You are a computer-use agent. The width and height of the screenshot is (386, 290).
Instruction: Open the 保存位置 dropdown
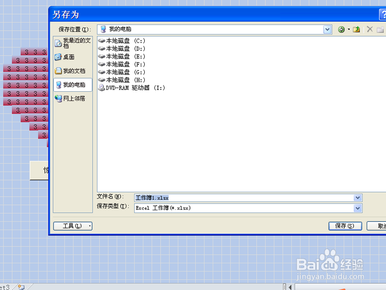click(x=327, y=29)
